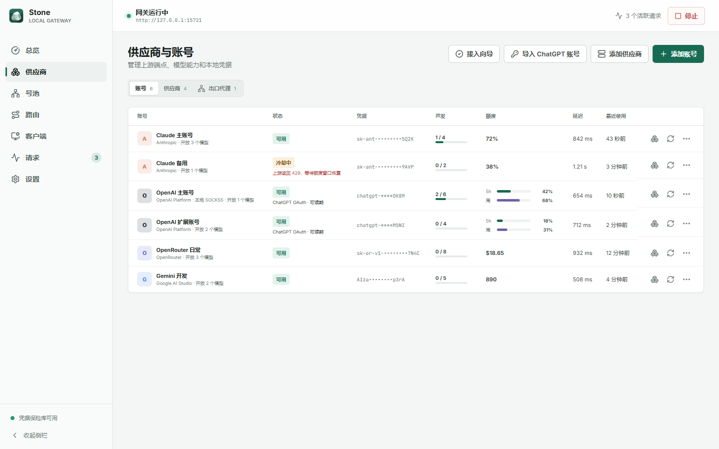Click the OpenRouter 日常 avatar icon

(x=144, y=253)
